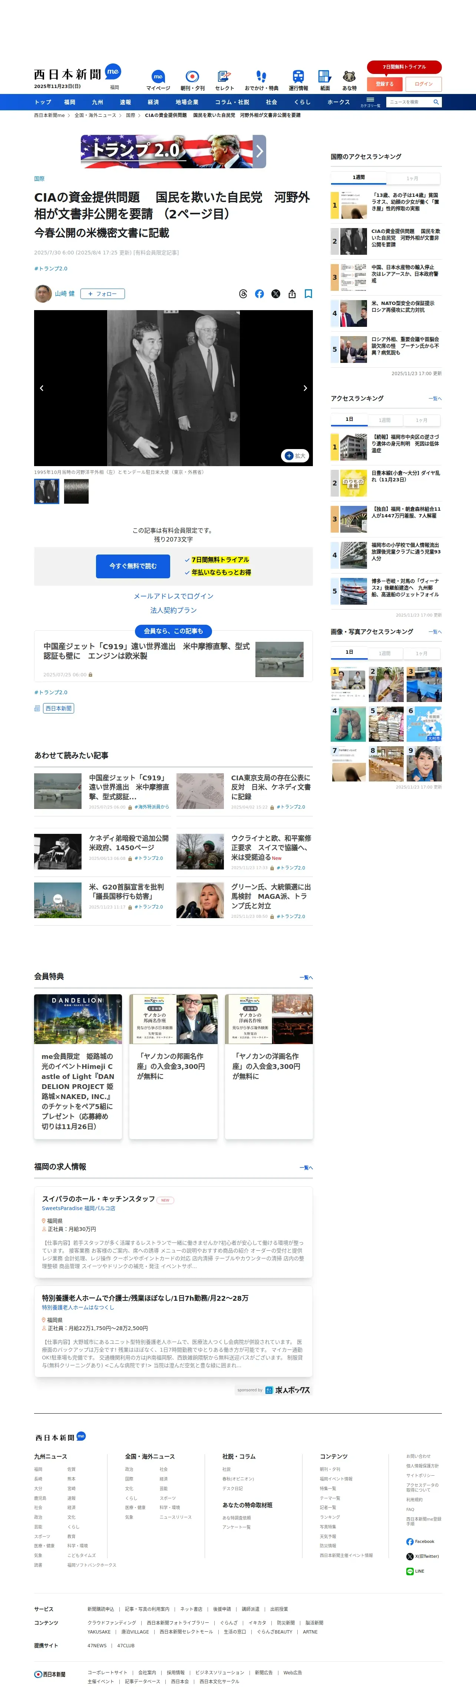Share article on Facebook

[x=260, y=294]
